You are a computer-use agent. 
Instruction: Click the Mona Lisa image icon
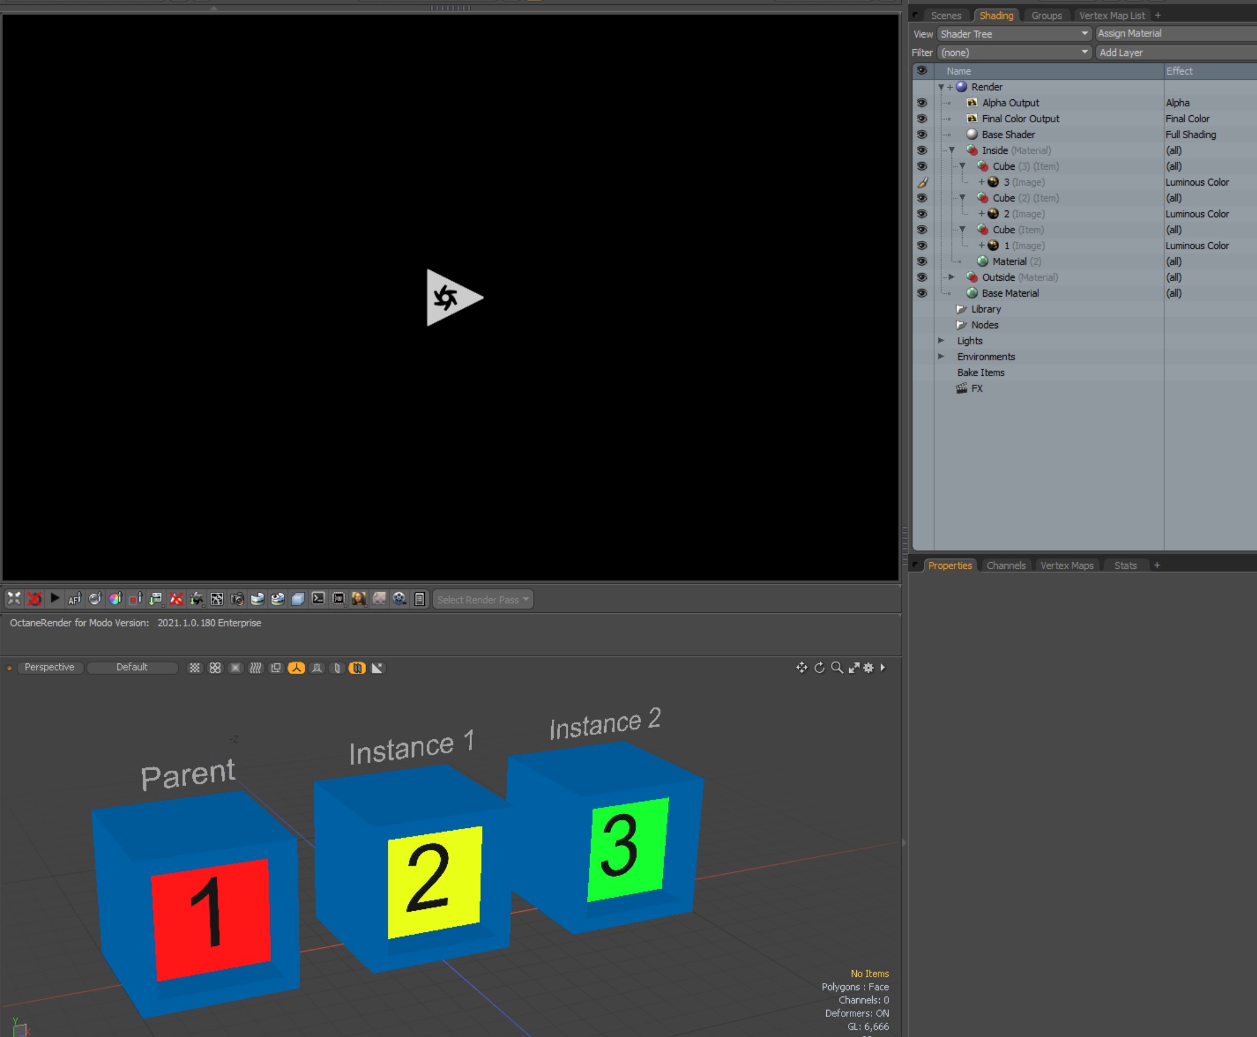359,599
